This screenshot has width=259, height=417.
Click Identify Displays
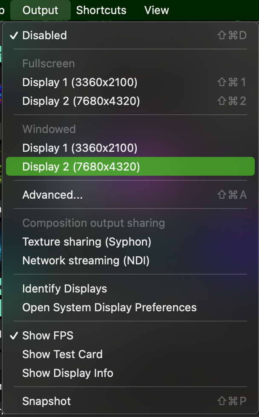[64, 289]
